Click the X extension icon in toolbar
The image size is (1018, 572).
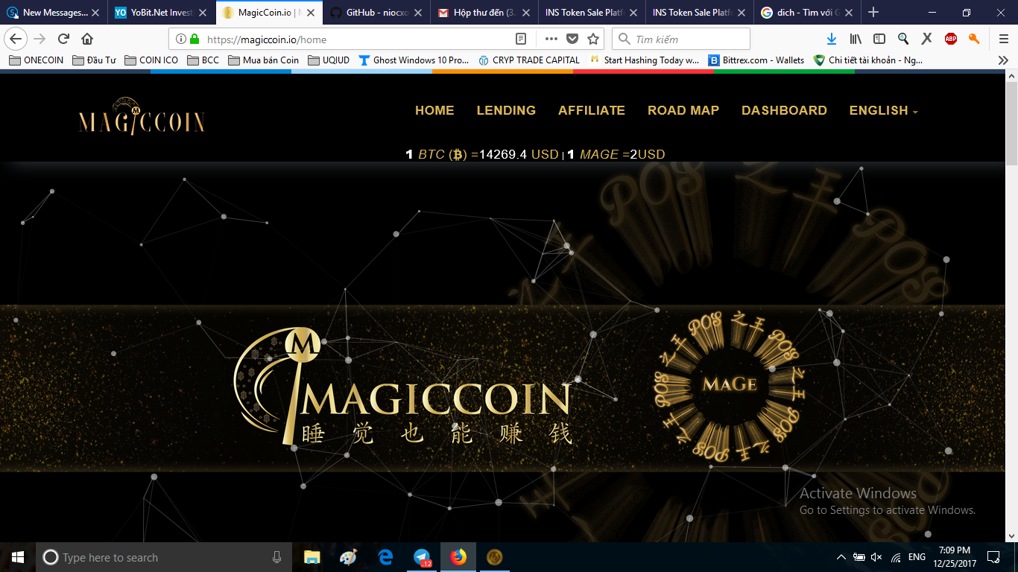[927, 39]
